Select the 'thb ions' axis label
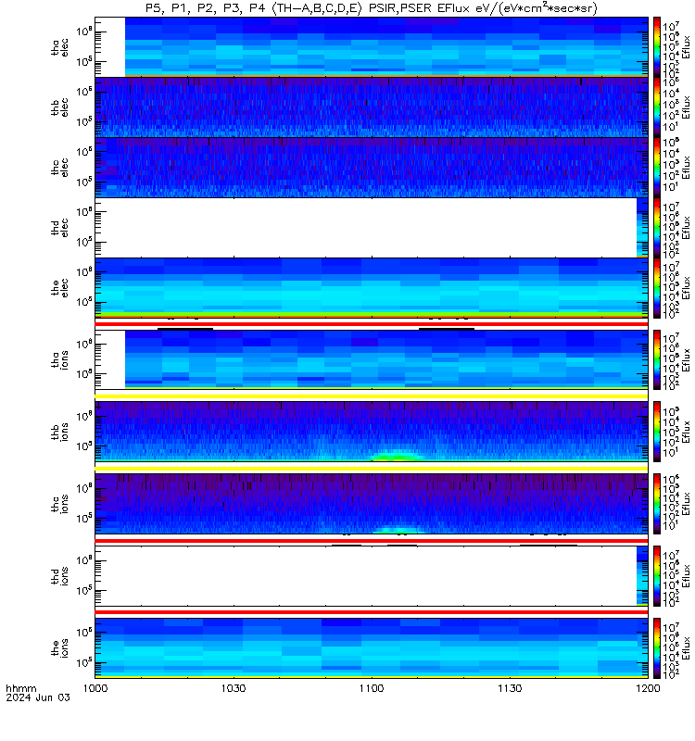The width and height of the screenshot is (695, 741). click(59, 432)
